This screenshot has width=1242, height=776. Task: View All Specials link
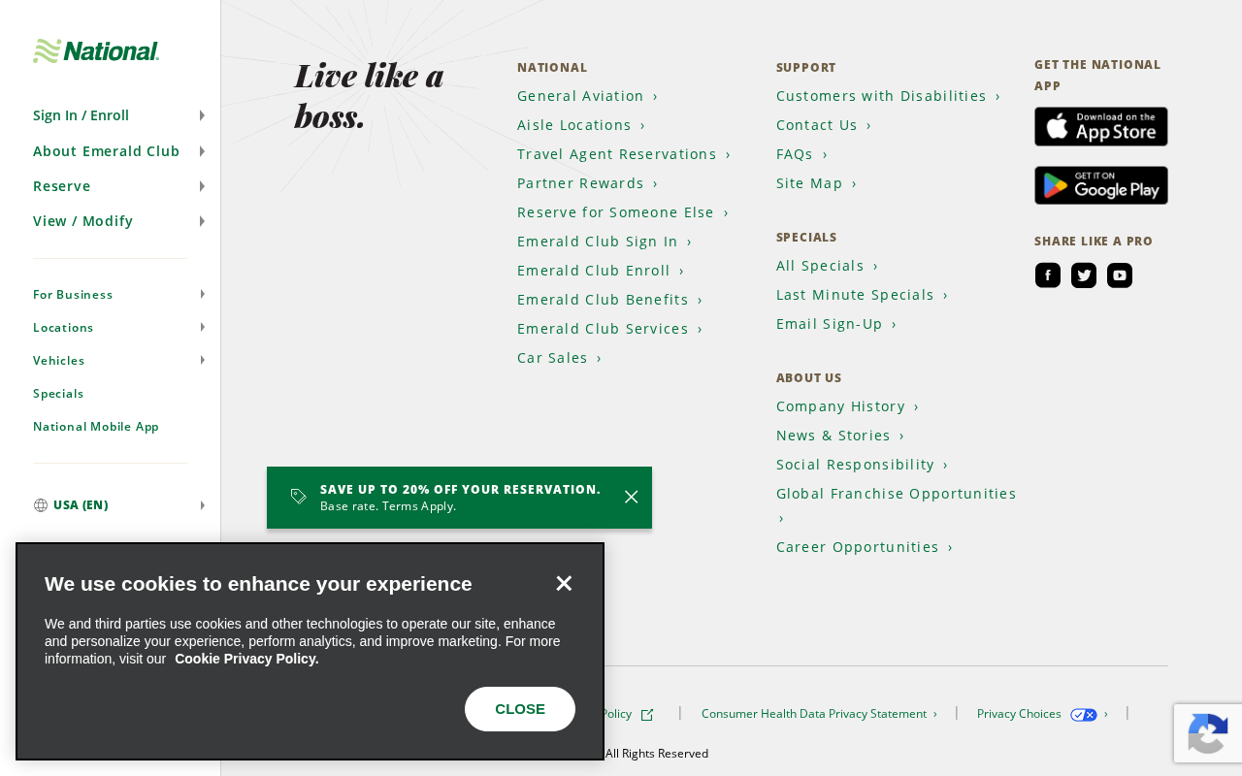(x=827, y=266)
